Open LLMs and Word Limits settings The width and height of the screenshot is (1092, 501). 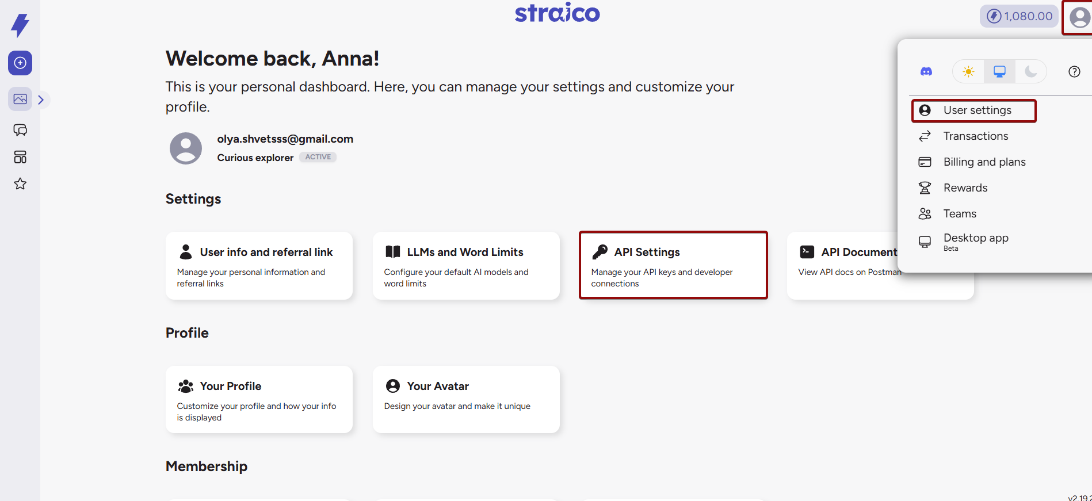coord(465,265)
